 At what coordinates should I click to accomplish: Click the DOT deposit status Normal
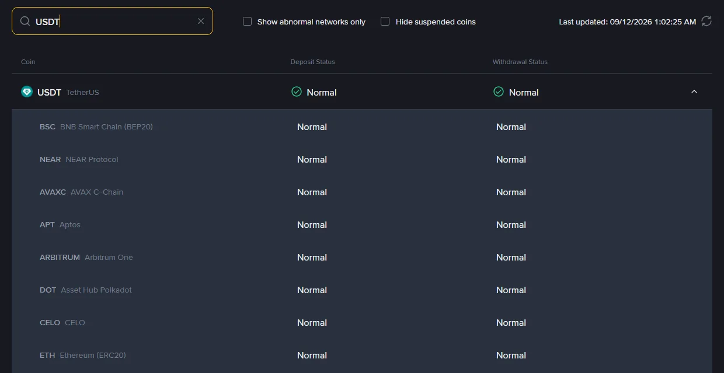[x=312, y=290]
